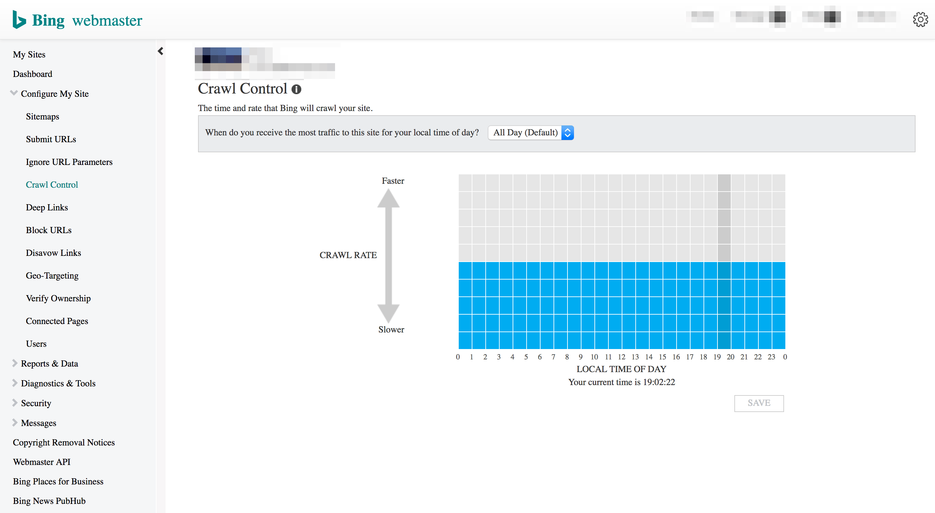Select Dashboard from the sidebar

[x=32, y=74]
